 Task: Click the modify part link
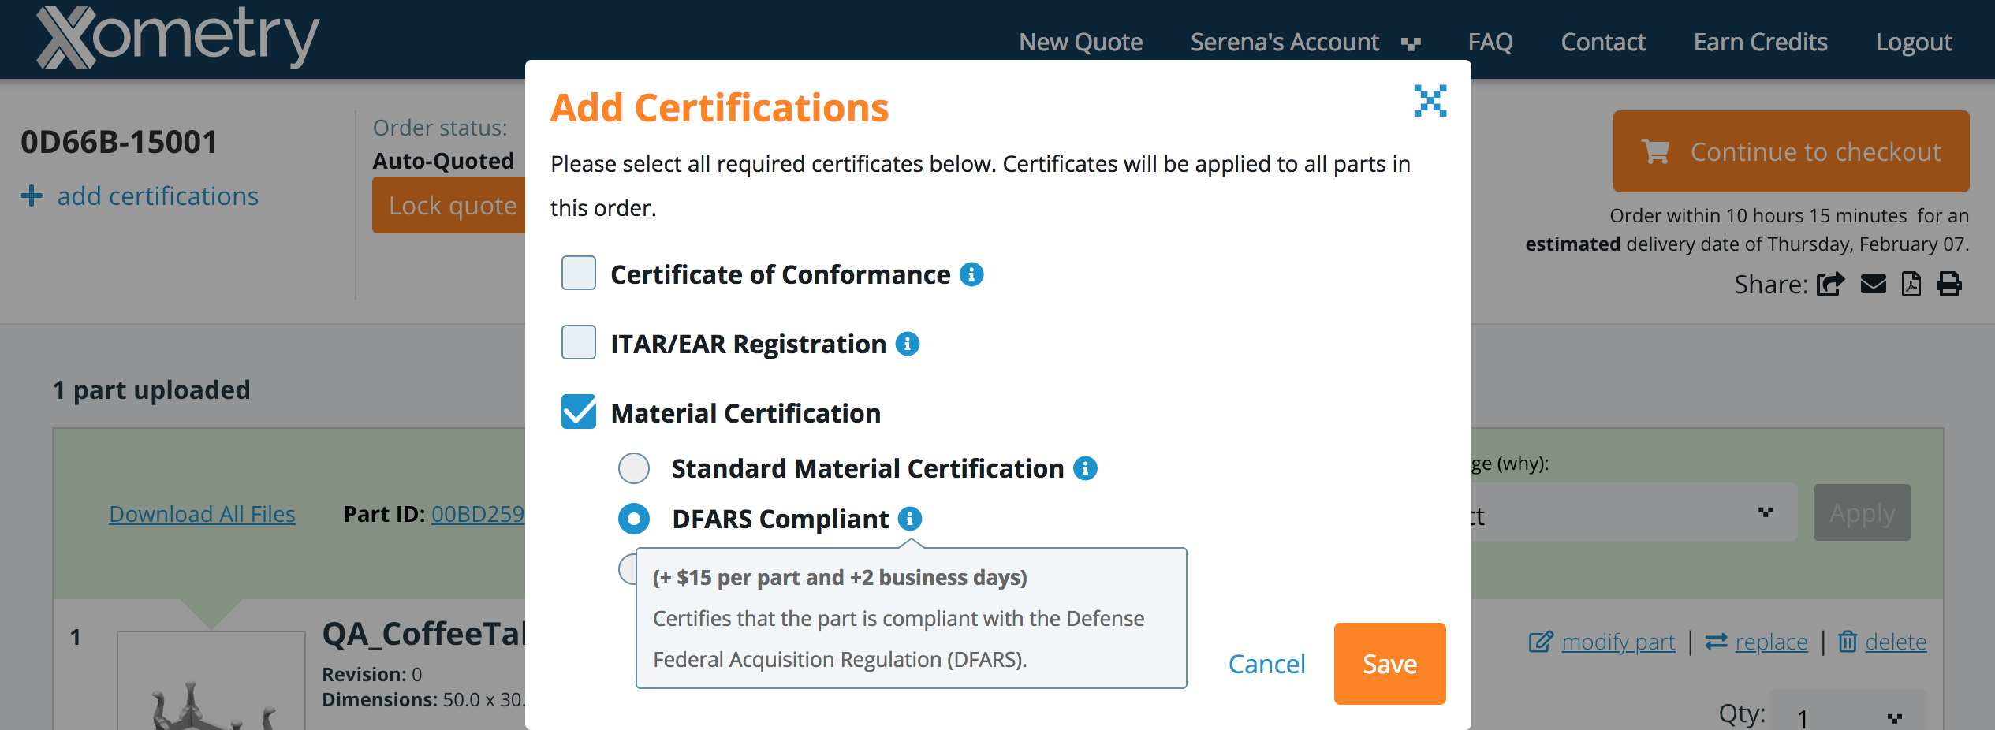click(1618, 642)
